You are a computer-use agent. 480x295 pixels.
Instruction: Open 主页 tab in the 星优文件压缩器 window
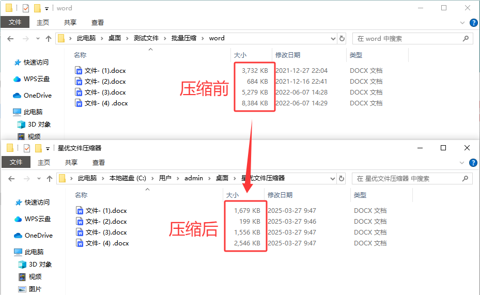44,163
